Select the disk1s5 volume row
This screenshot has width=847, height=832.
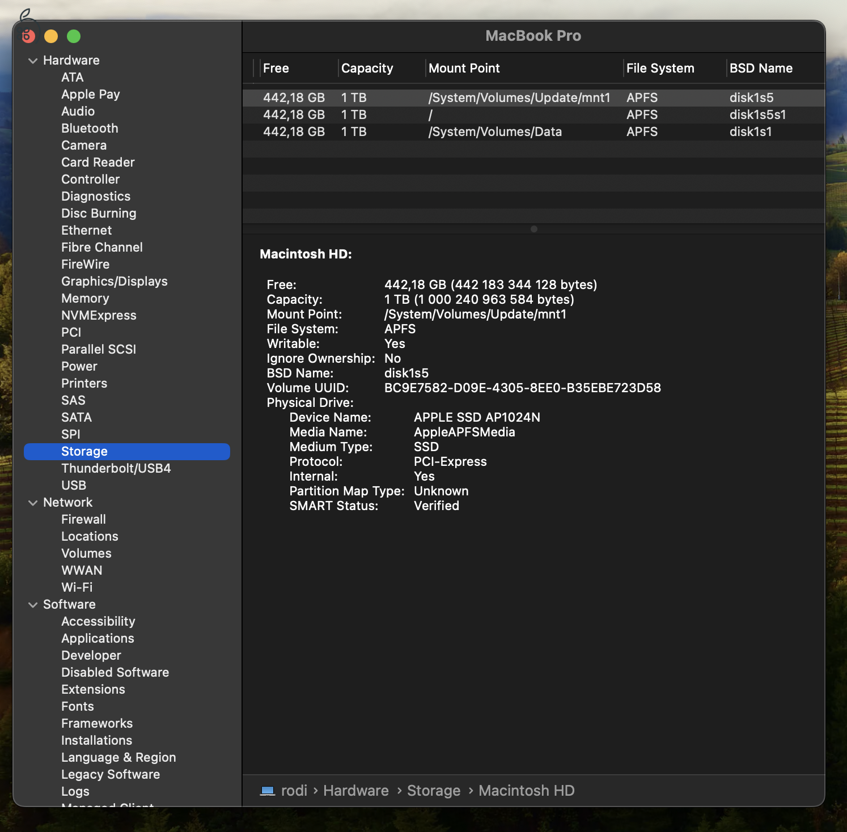533,97
